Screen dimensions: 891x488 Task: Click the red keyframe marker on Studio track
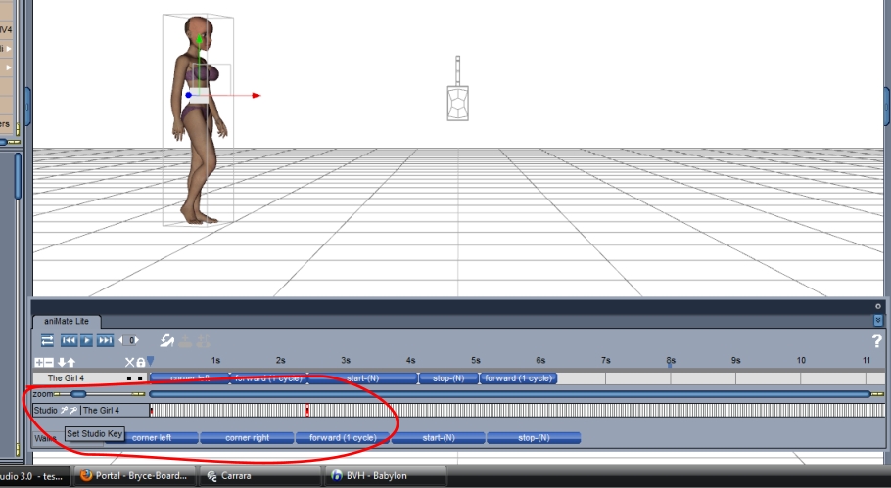pyautogui.click(x=307, y=411)
